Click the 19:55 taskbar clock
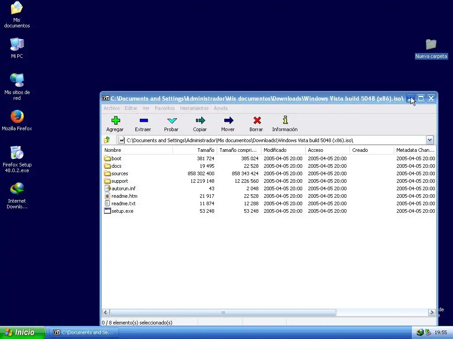Viewport: 453px width, 339px height. point(441,332)
